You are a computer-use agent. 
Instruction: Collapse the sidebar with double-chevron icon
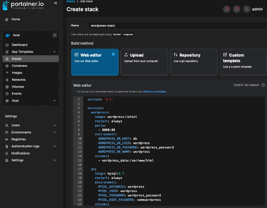56,3
